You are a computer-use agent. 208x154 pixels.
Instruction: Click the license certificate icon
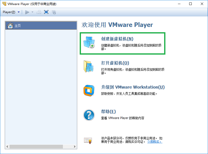88,141
